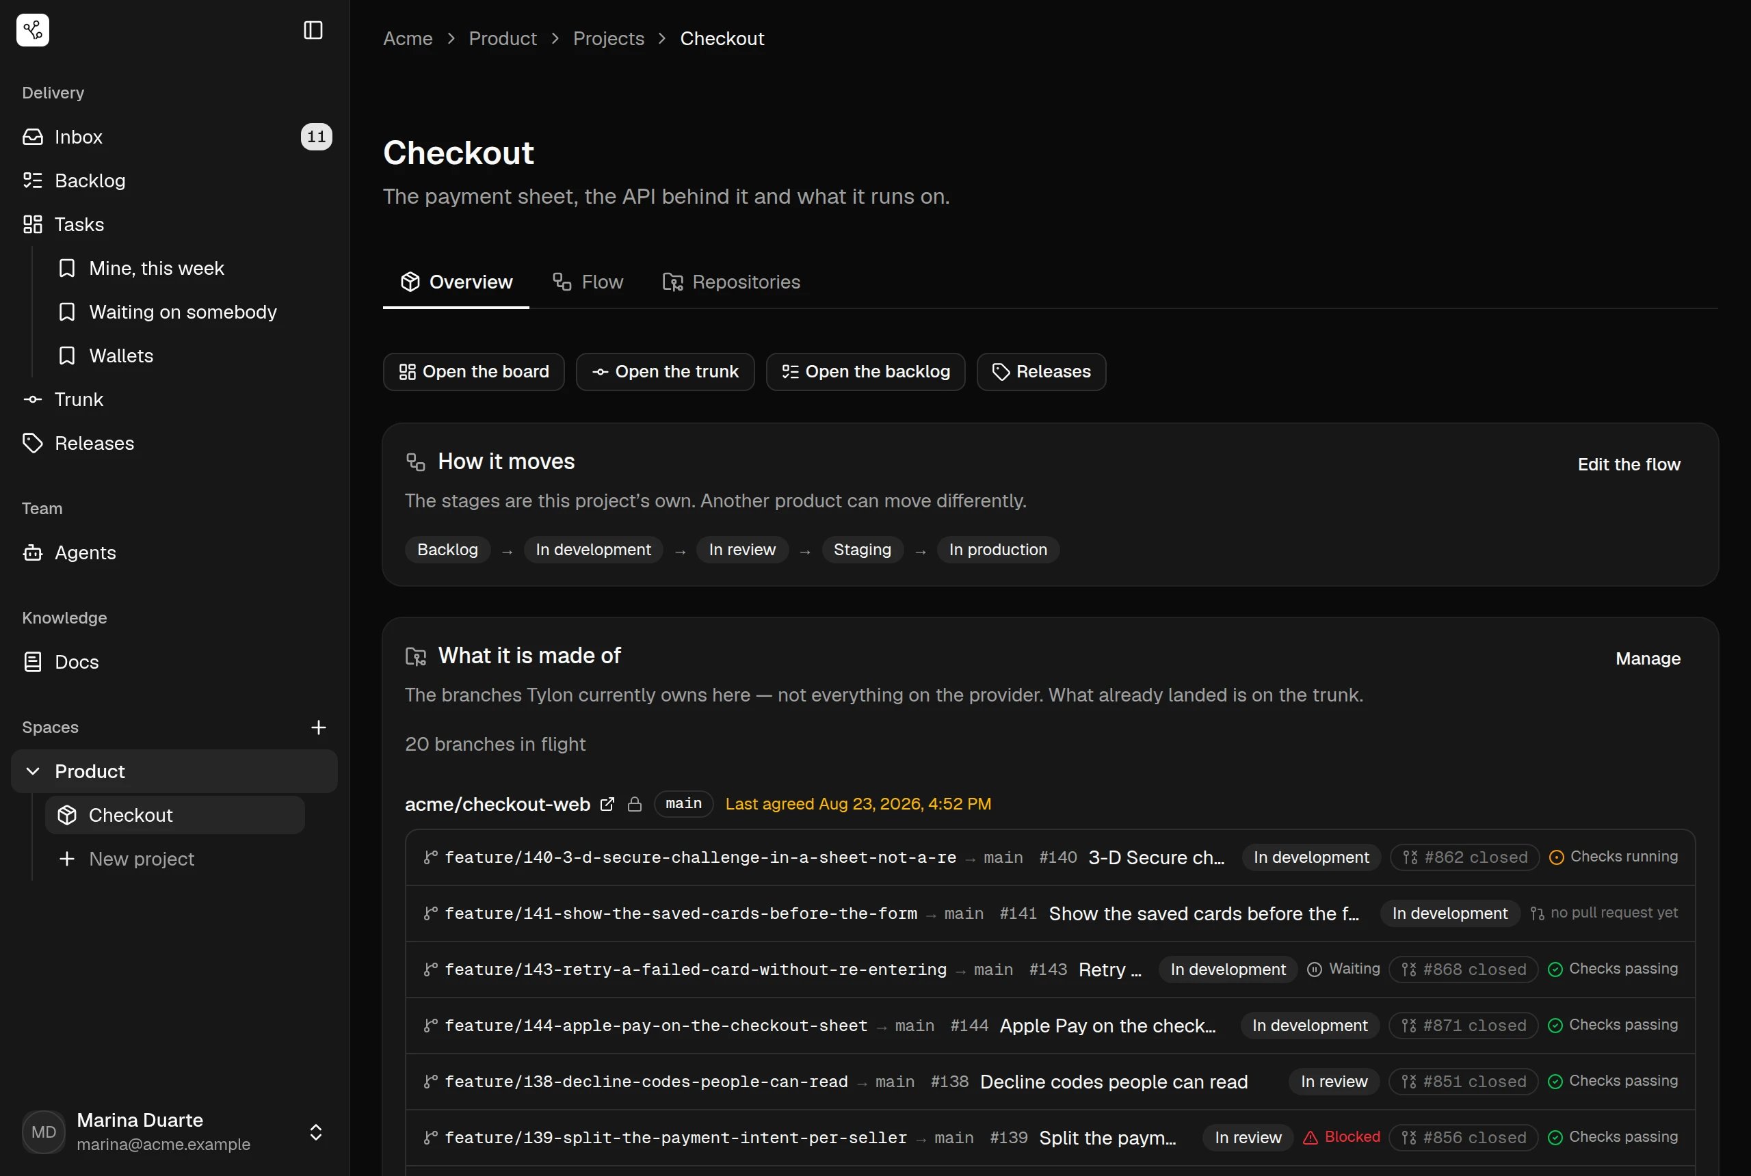Switch to the Flow tab
Screen dimensions: 1751x1176
click(x=588, y=282)
